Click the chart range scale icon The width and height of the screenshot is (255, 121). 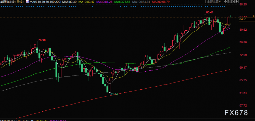(x=229, y=2)
